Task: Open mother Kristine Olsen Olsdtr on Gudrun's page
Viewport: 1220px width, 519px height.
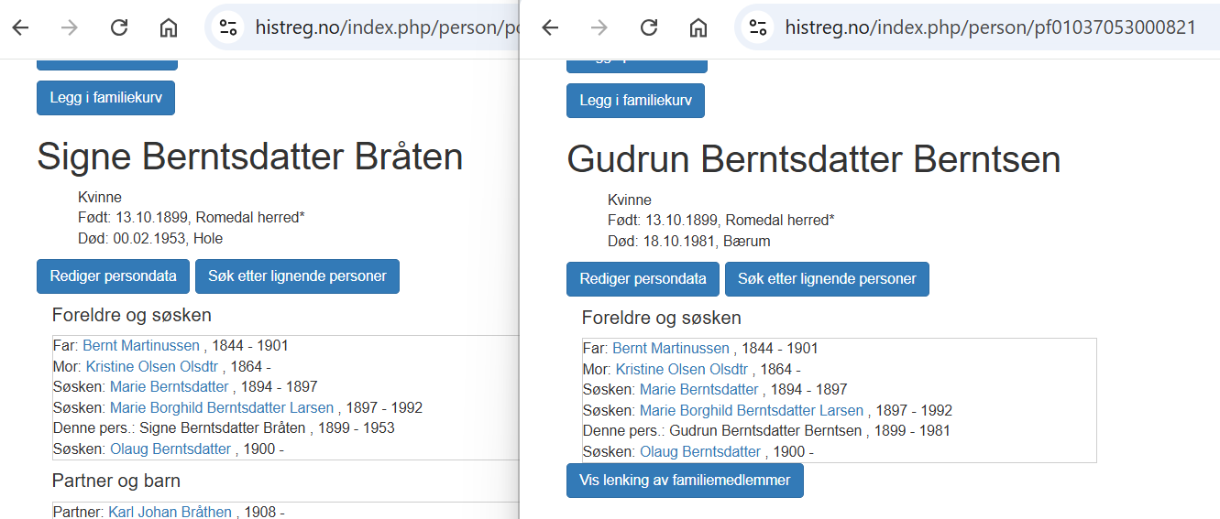Action: pyautogui.click(x=683, y=369)
